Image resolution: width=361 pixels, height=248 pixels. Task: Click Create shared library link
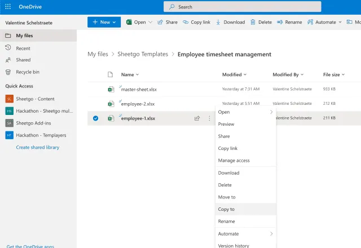(38, 147)
